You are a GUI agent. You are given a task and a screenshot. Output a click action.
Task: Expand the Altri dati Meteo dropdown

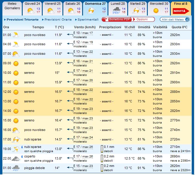[175, 19]
